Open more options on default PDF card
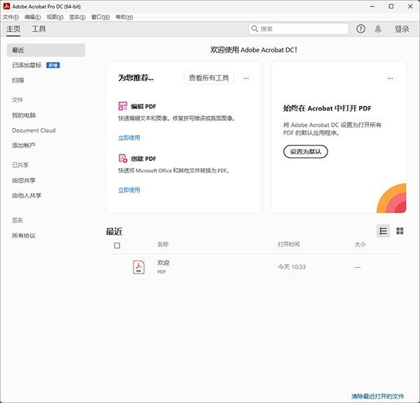The image size is (420, 403). click(x=390, y=78)
